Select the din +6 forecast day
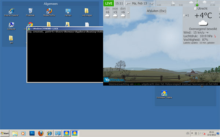Viewport: 220px width, 137px height. click(107, 12)
